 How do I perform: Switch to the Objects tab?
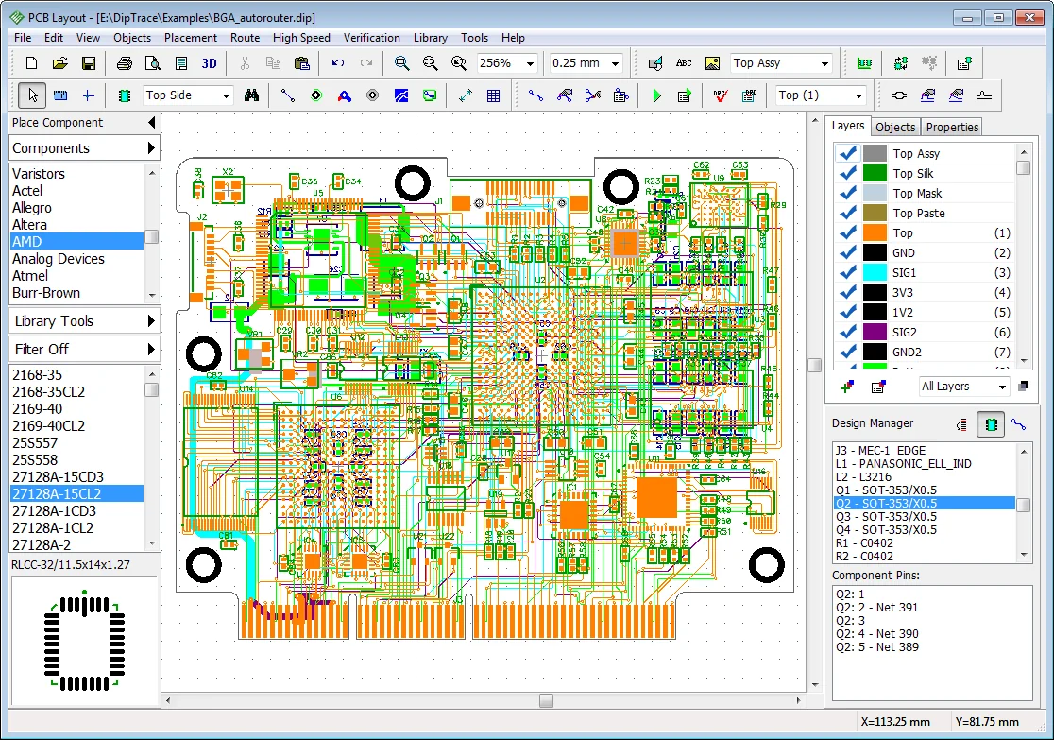pos(895,127)
